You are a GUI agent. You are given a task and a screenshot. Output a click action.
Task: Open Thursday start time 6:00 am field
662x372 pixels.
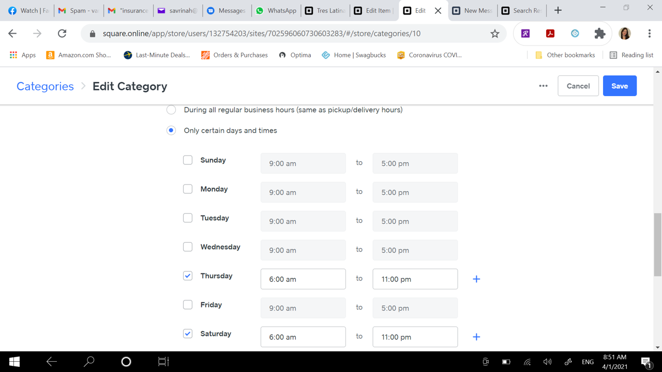click(303, 279)
